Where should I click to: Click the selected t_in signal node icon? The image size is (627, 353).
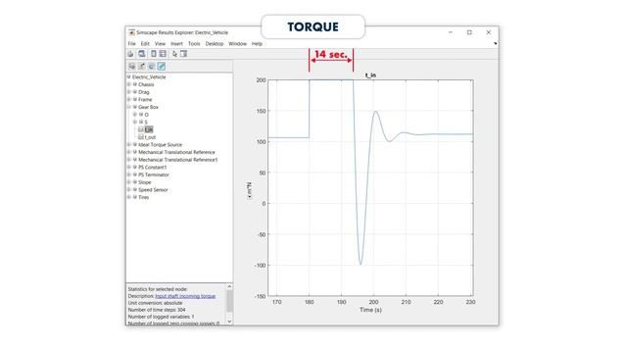[x=141, y=129]
